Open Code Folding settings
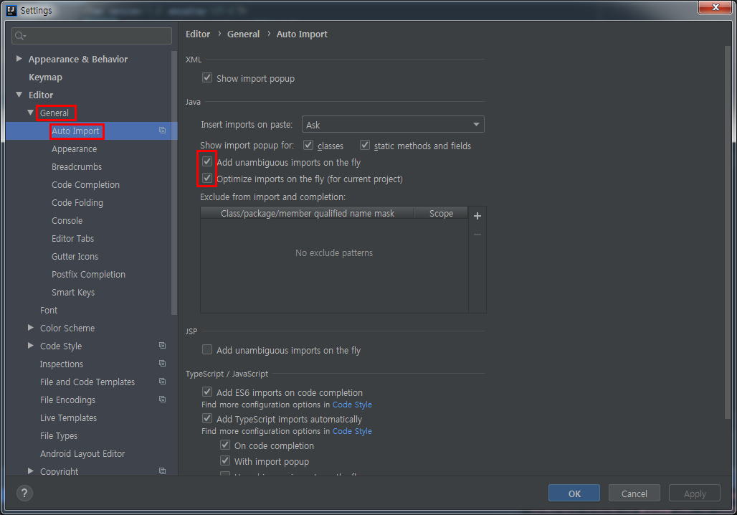Viewport: 737px width, 515px height. (x=77, y=203)
